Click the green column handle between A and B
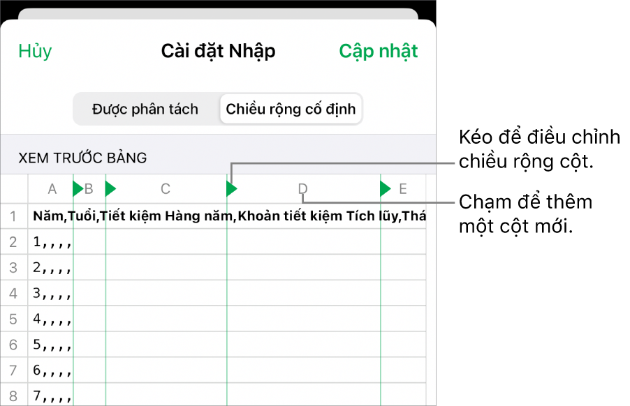630x406 pixels. 78,188
